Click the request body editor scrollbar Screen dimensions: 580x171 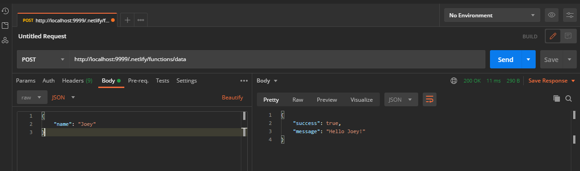pyautogui.click(x=245, y=124)
